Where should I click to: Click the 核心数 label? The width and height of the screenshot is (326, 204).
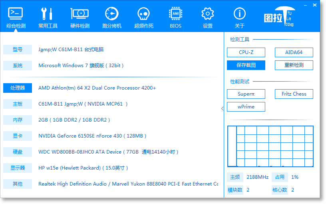280,190
